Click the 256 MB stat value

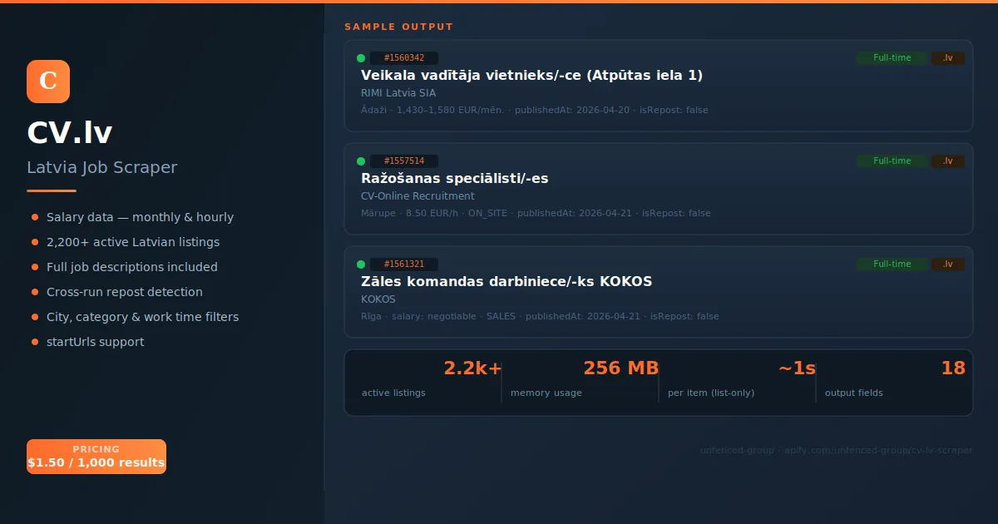click(621, 368)
